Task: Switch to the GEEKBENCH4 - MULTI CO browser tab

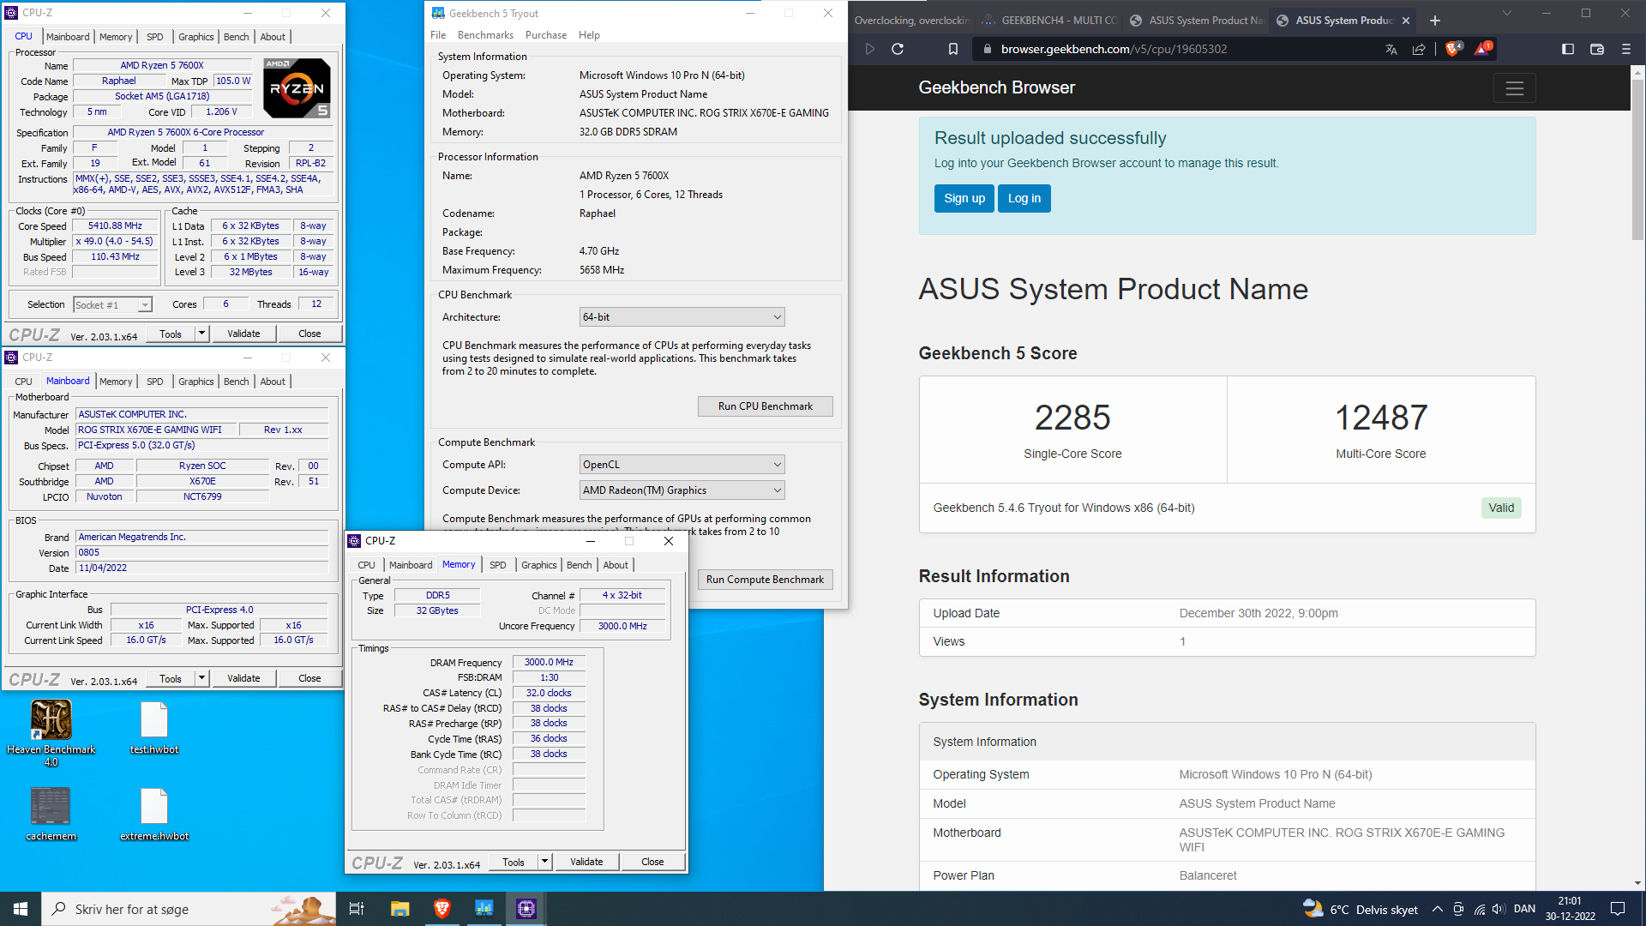Action: point(1049,21)
